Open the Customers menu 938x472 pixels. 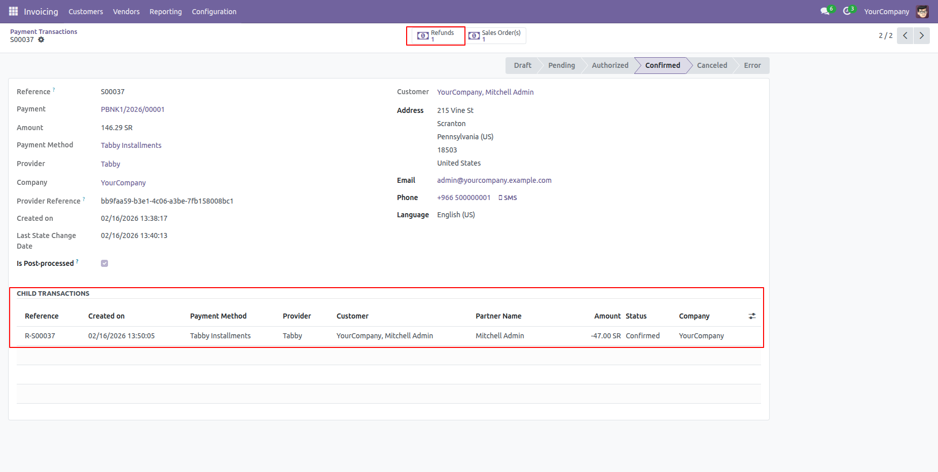pos(86,12)
